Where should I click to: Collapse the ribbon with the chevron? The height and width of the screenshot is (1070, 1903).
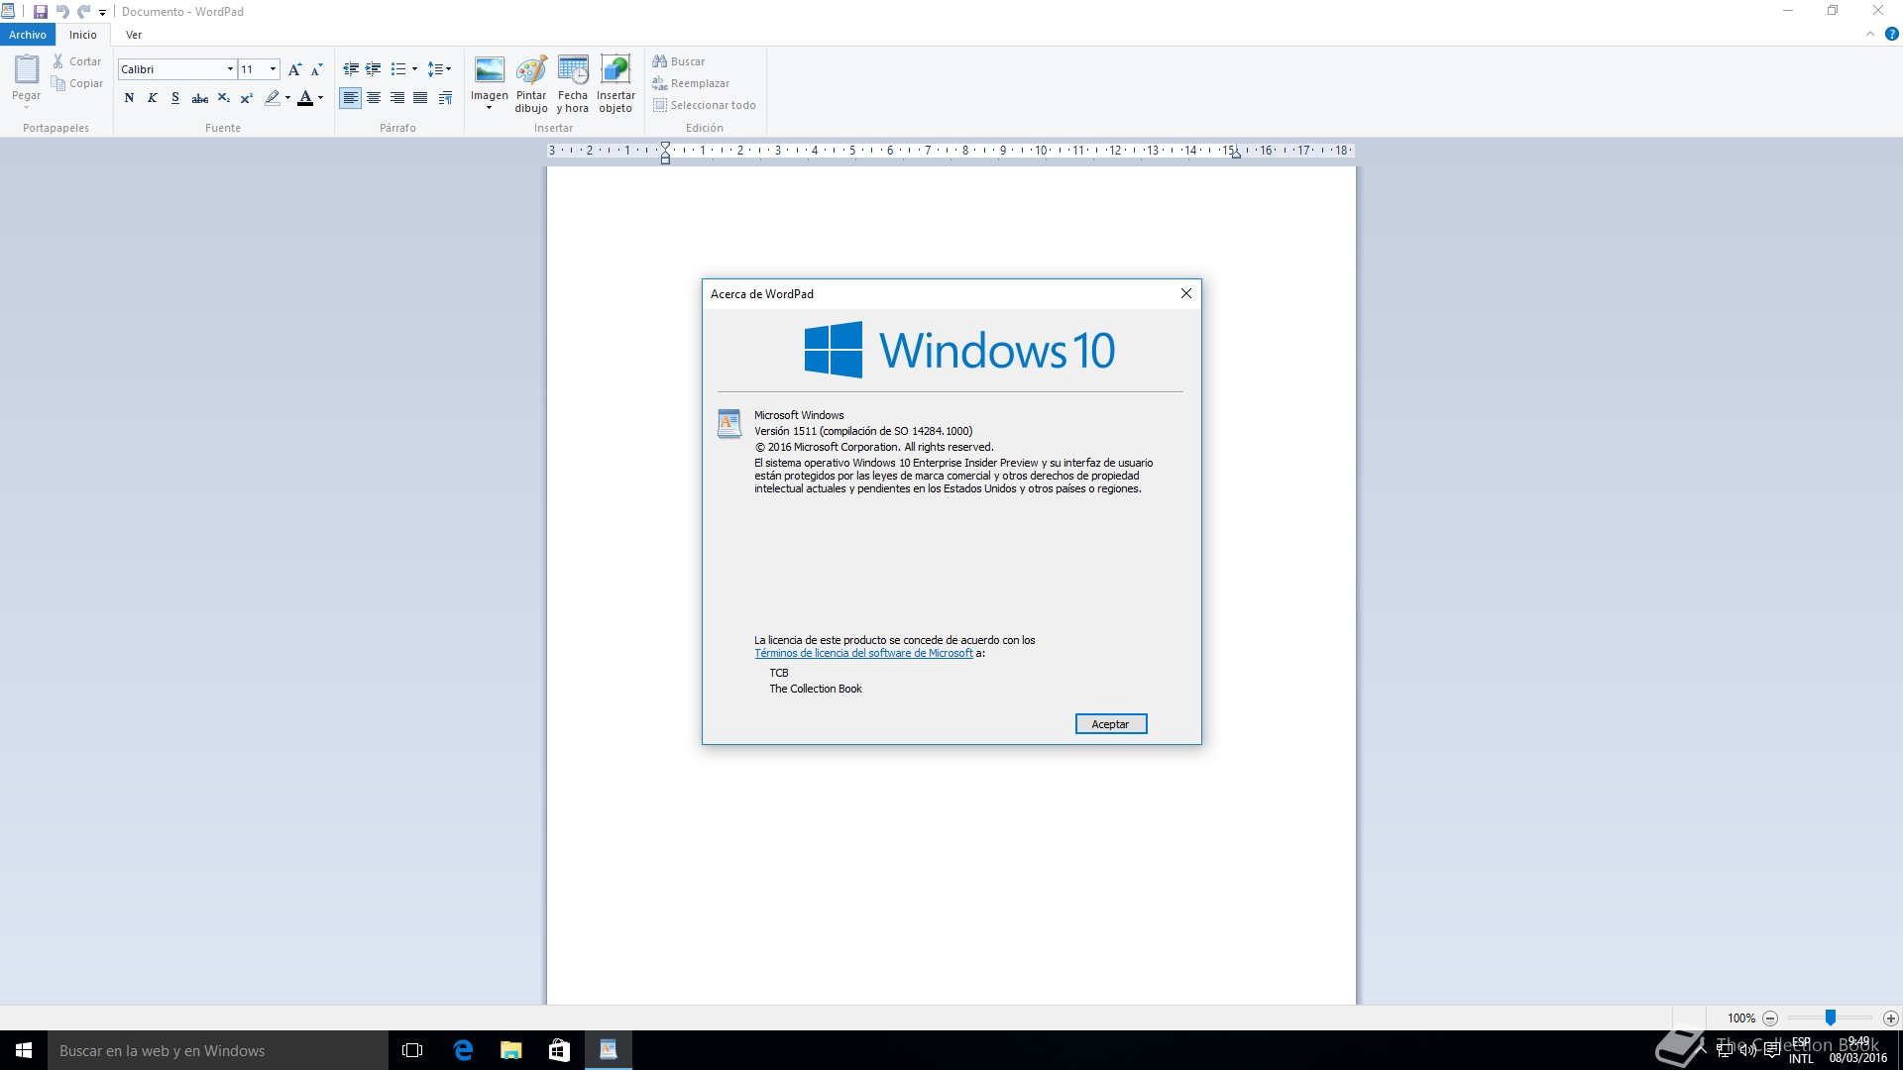click(x=1870, y=34)
